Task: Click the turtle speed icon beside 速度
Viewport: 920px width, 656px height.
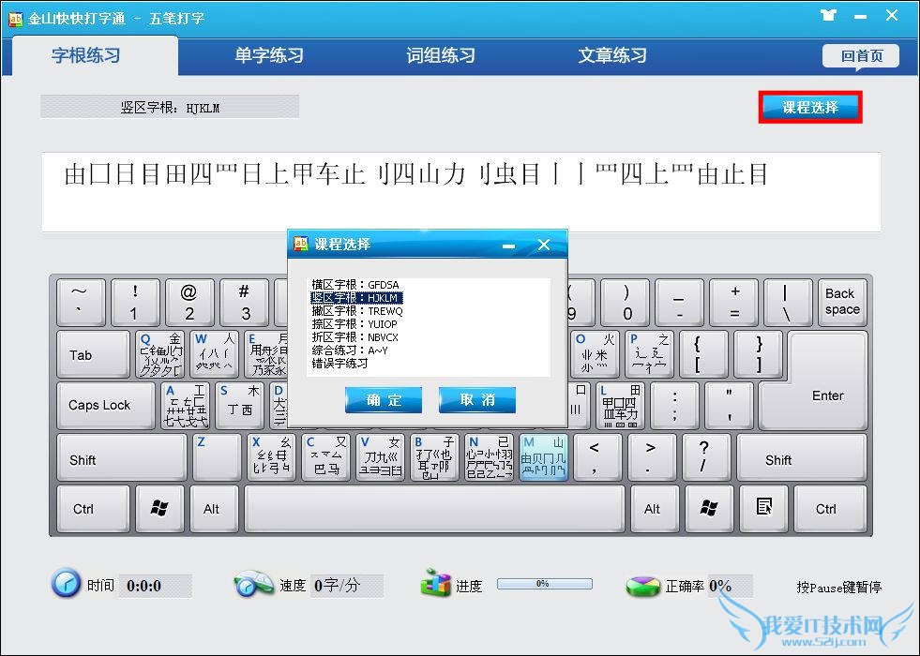Action: coord(253,584)
